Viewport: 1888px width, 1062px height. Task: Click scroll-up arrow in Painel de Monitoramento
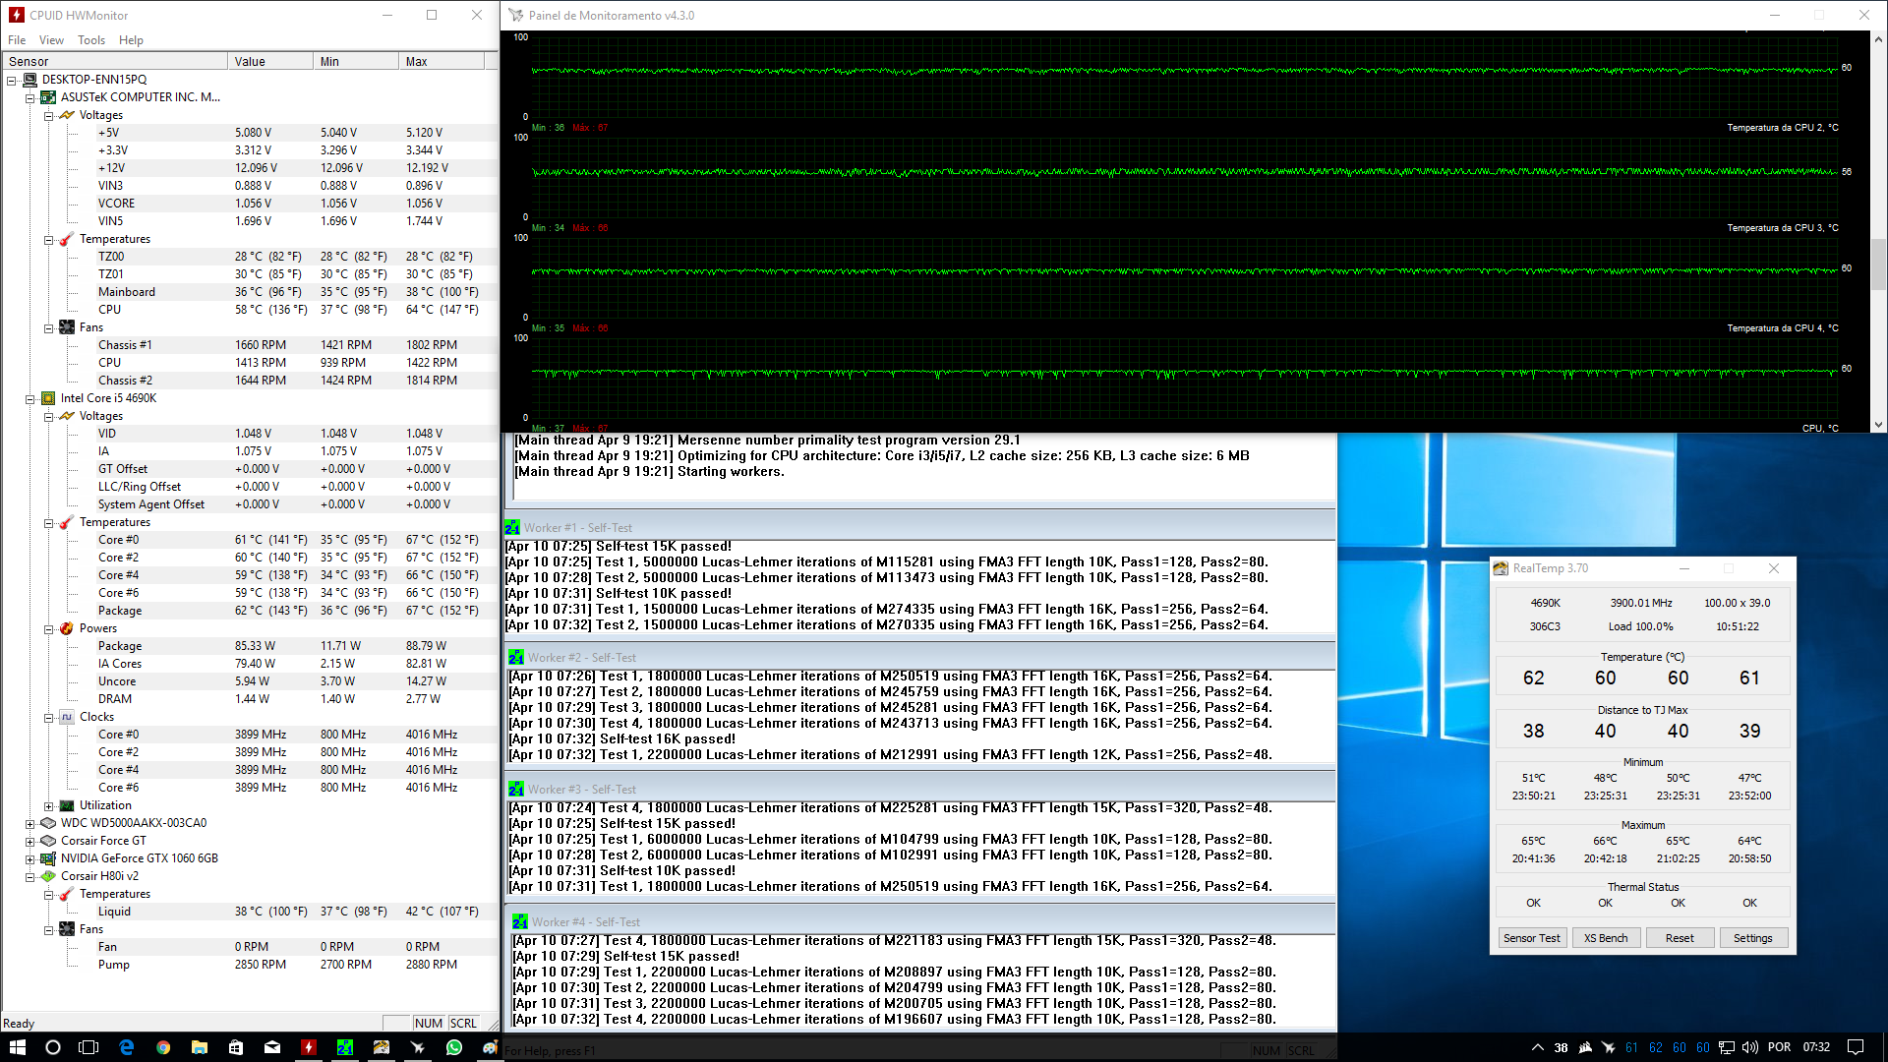coord(1878,39)
